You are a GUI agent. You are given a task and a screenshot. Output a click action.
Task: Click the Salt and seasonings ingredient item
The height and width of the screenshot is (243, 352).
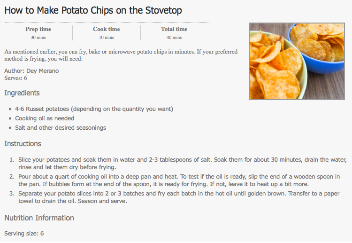[x=61, y=128]
